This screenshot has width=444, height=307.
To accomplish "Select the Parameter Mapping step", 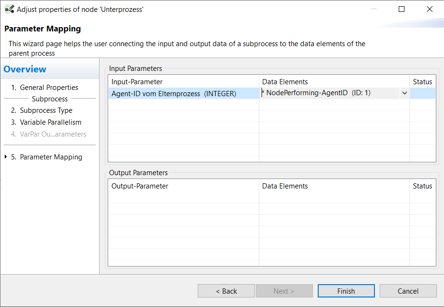I will tap(51, 157).
